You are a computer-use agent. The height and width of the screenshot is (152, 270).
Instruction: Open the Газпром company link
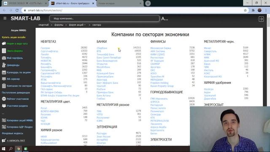(x=45, y=48)
